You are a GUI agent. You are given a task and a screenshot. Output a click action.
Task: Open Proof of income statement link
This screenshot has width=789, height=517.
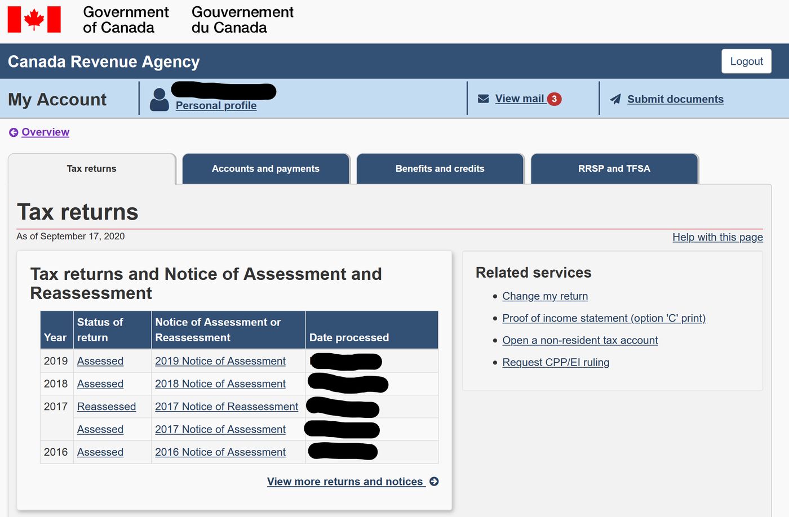[604, 318]
